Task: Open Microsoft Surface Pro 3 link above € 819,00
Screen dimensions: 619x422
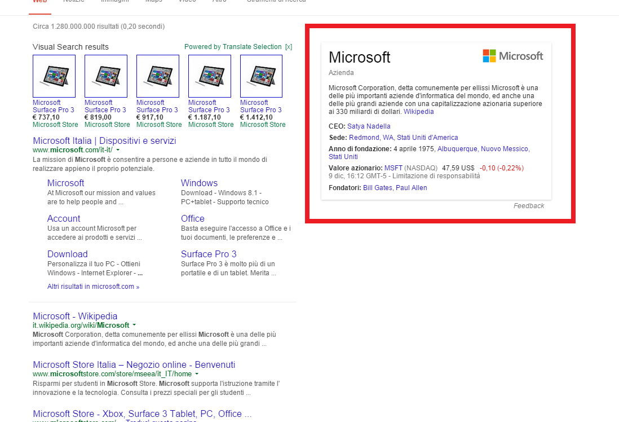Action: pos(105,106)
